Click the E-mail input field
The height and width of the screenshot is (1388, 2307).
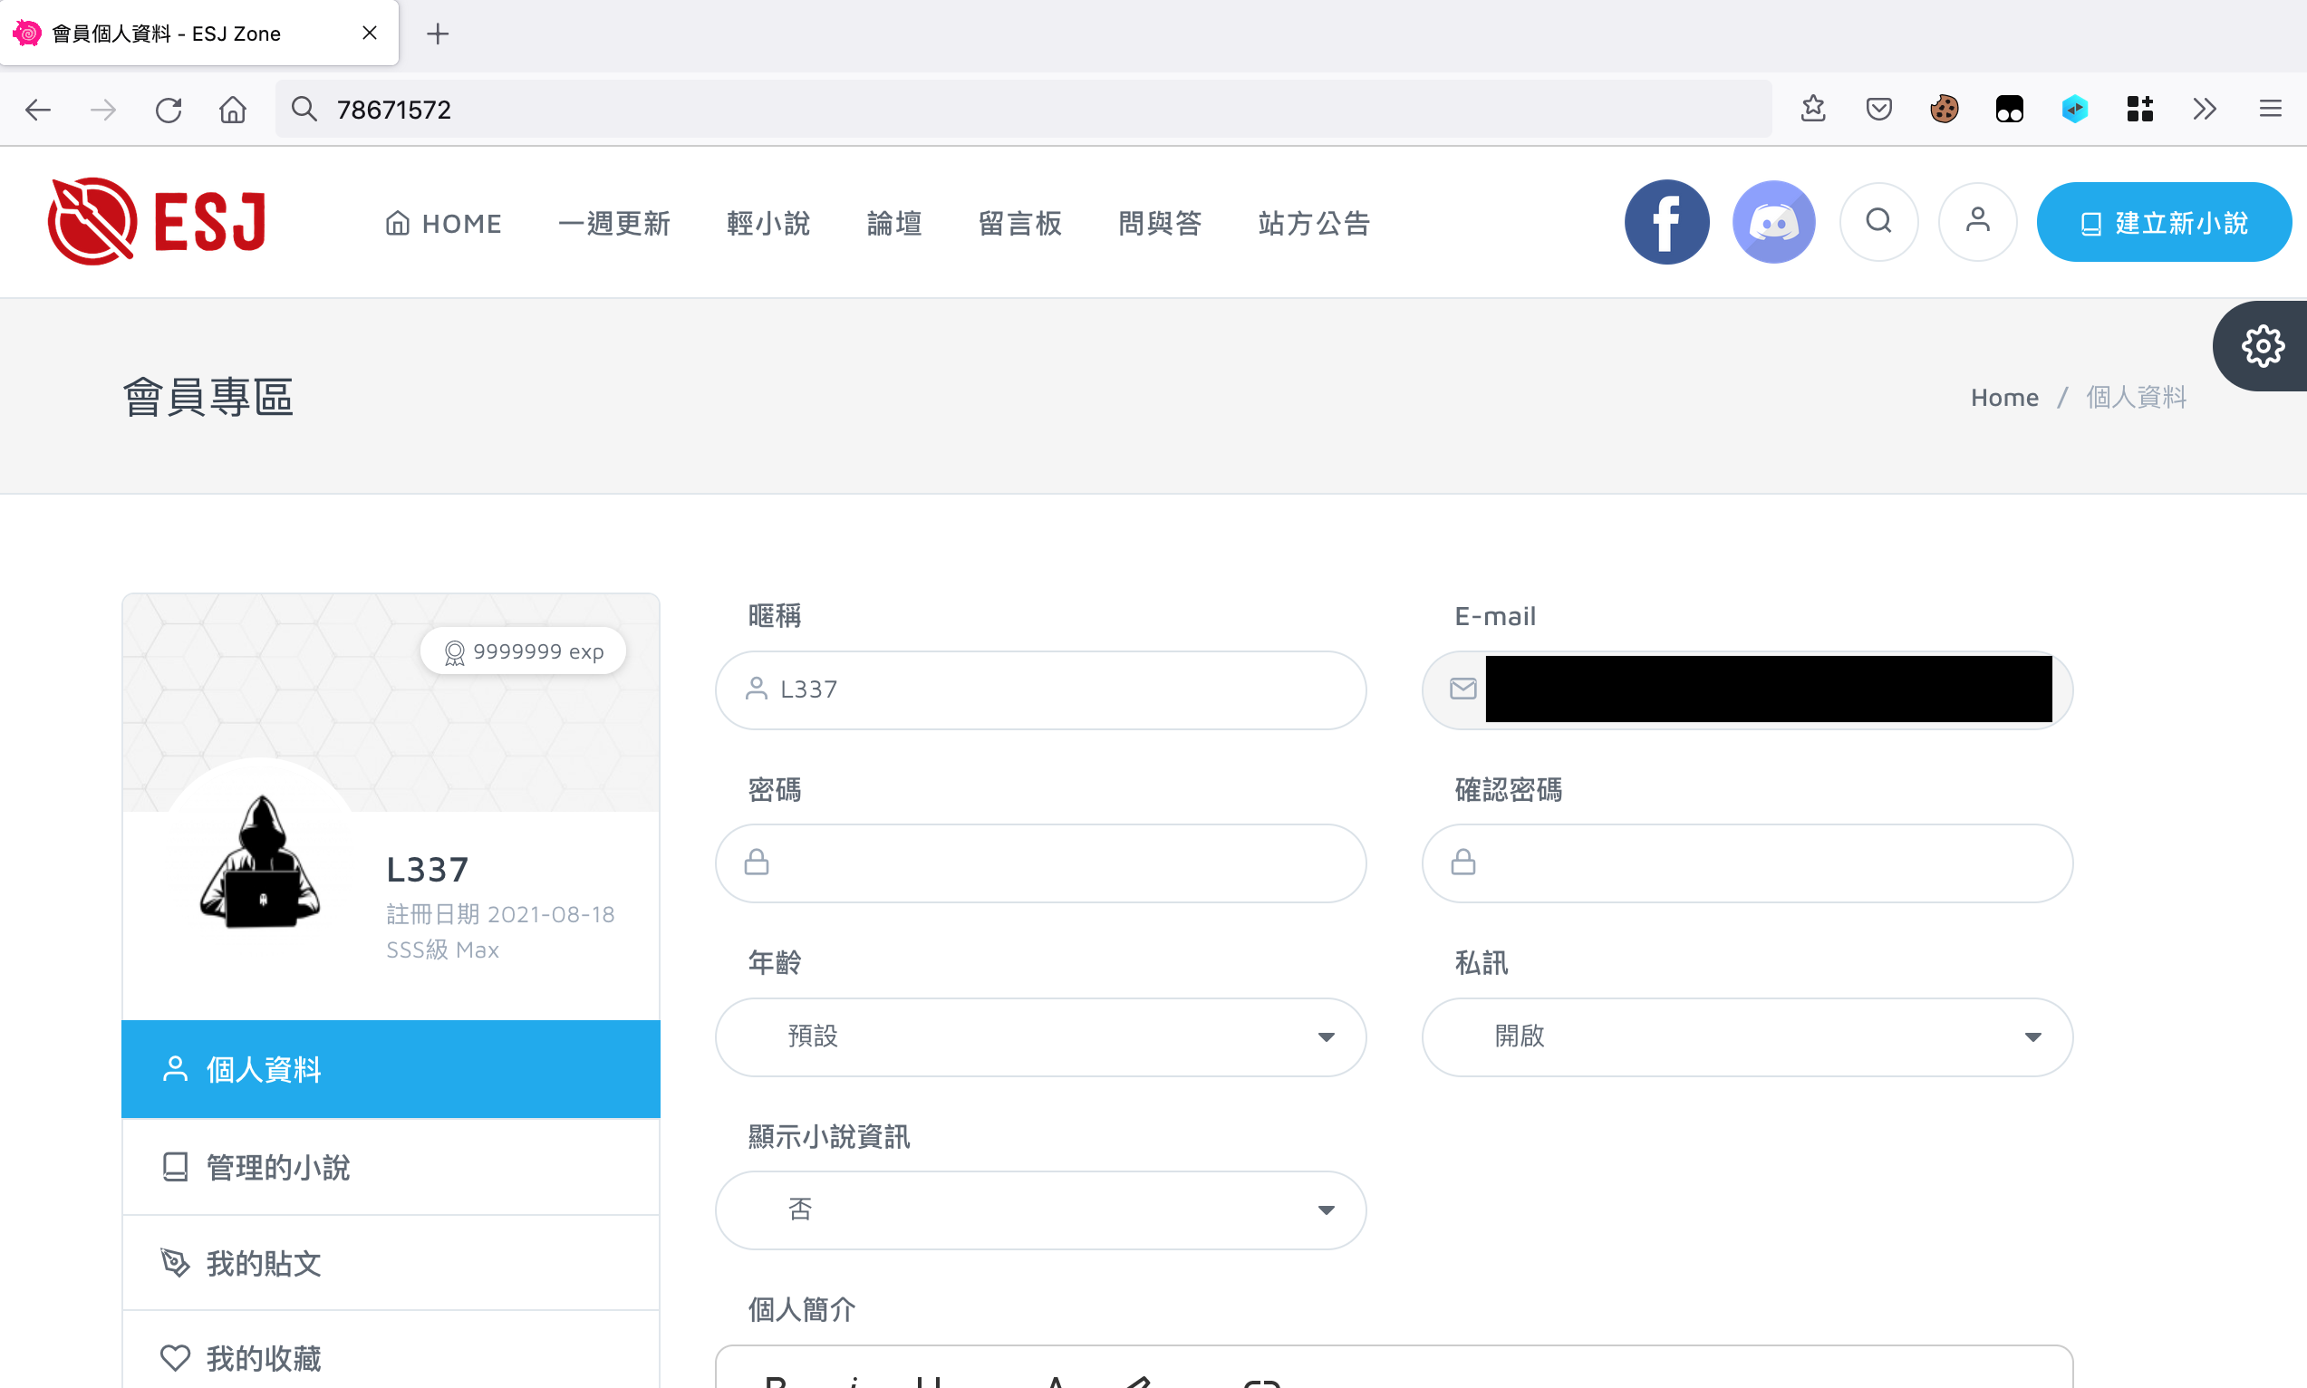(1747, 689)
